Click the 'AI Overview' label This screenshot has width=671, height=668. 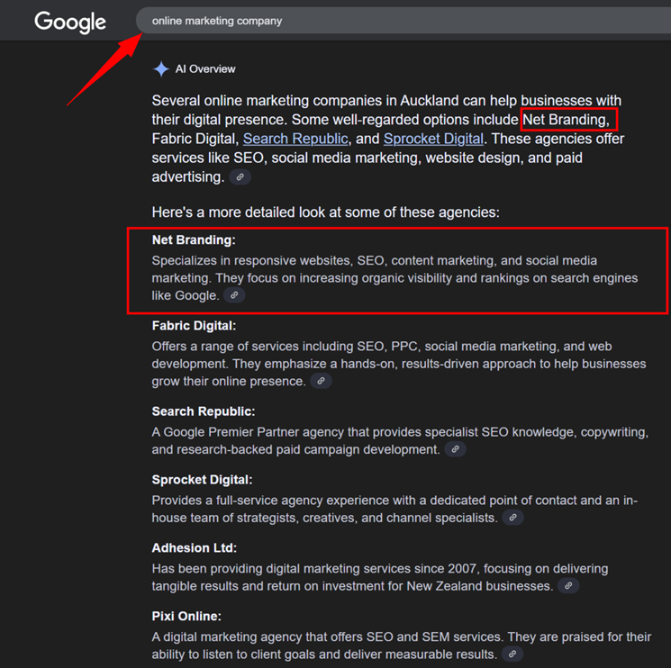tap(205, 68)
